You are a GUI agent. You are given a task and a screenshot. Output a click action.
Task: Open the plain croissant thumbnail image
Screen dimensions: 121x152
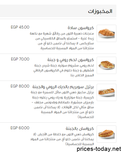click(x=107, y=33)
